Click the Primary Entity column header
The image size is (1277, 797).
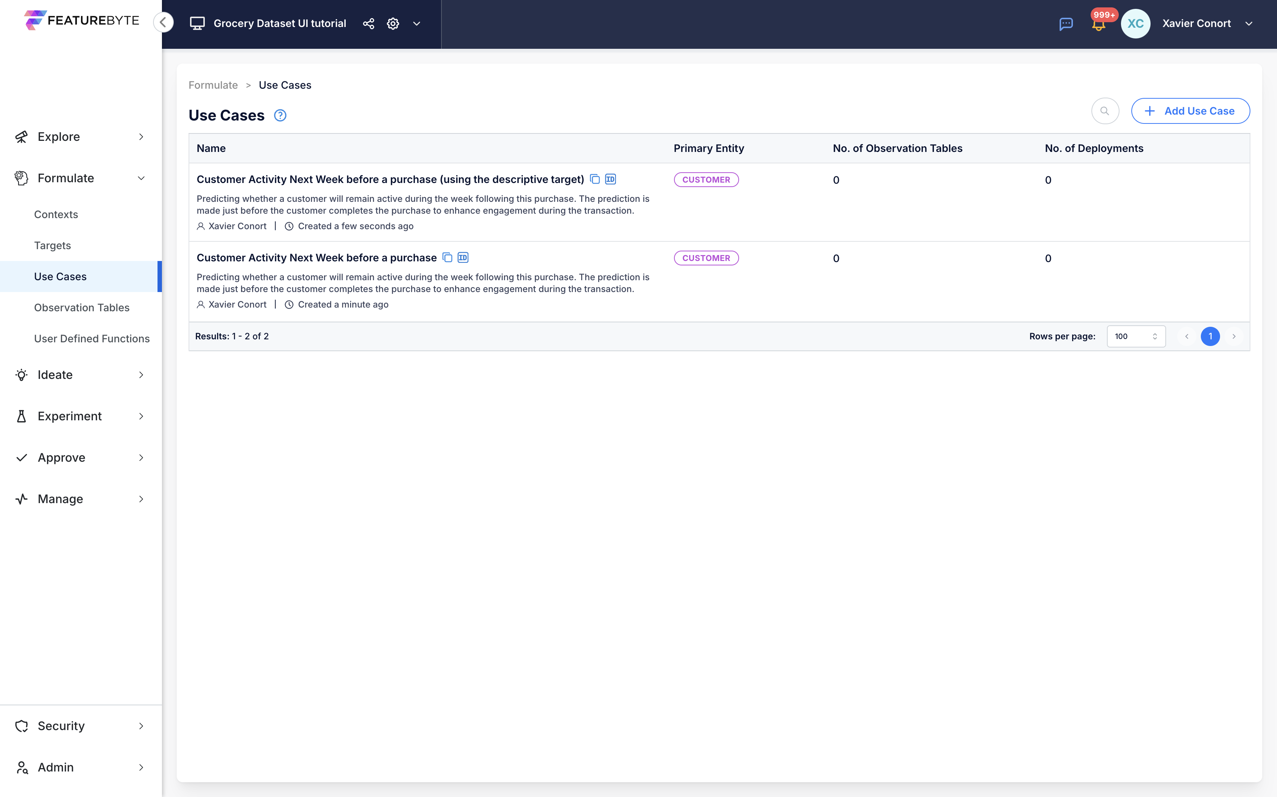click(708, 149)
